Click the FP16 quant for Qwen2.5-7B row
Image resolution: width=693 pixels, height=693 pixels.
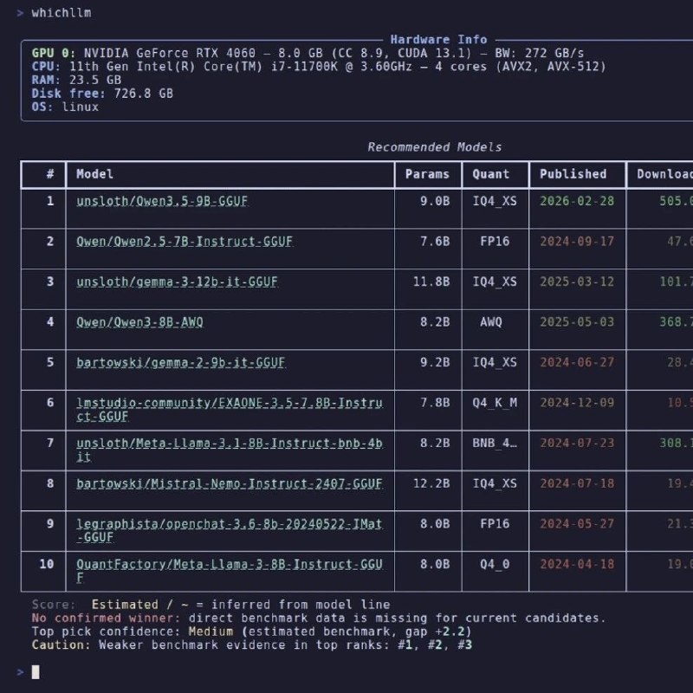pyautogui.click(x=495, y=242)
